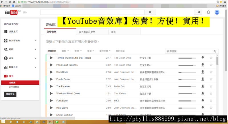Star the Ersatz Bossa track

211,79
